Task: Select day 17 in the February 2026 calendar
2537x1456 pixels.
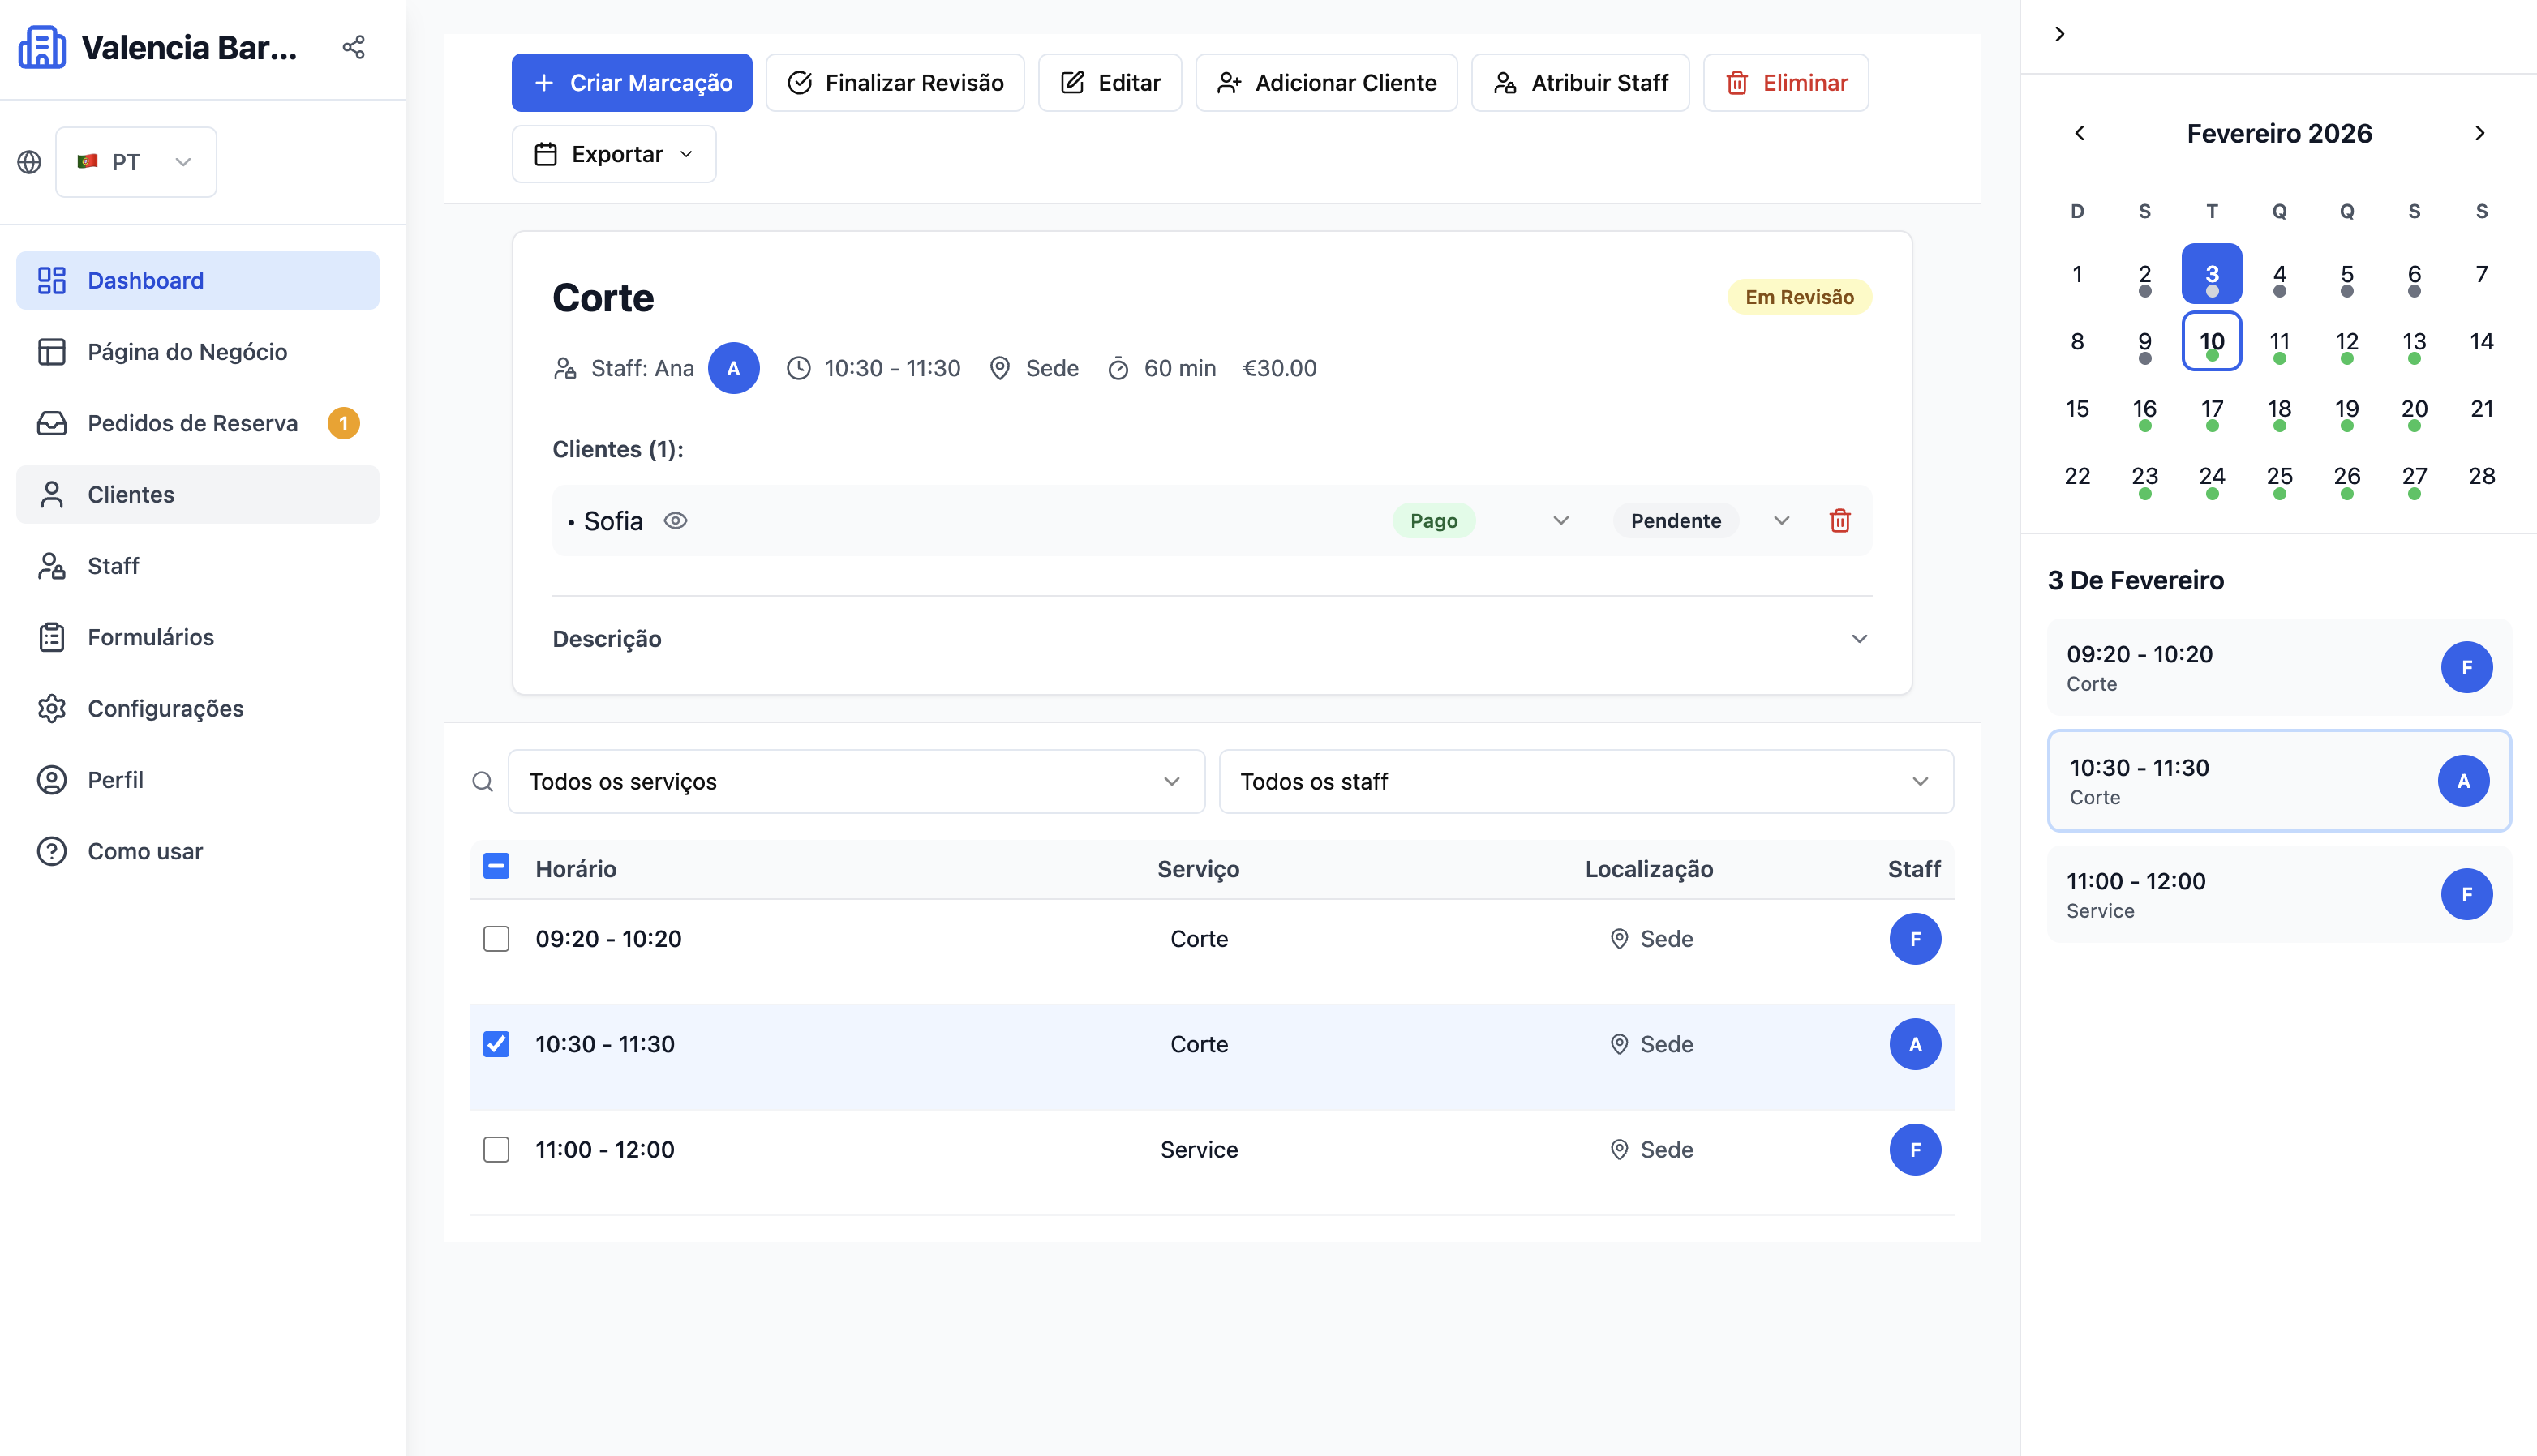Action: coord(2212,409)
